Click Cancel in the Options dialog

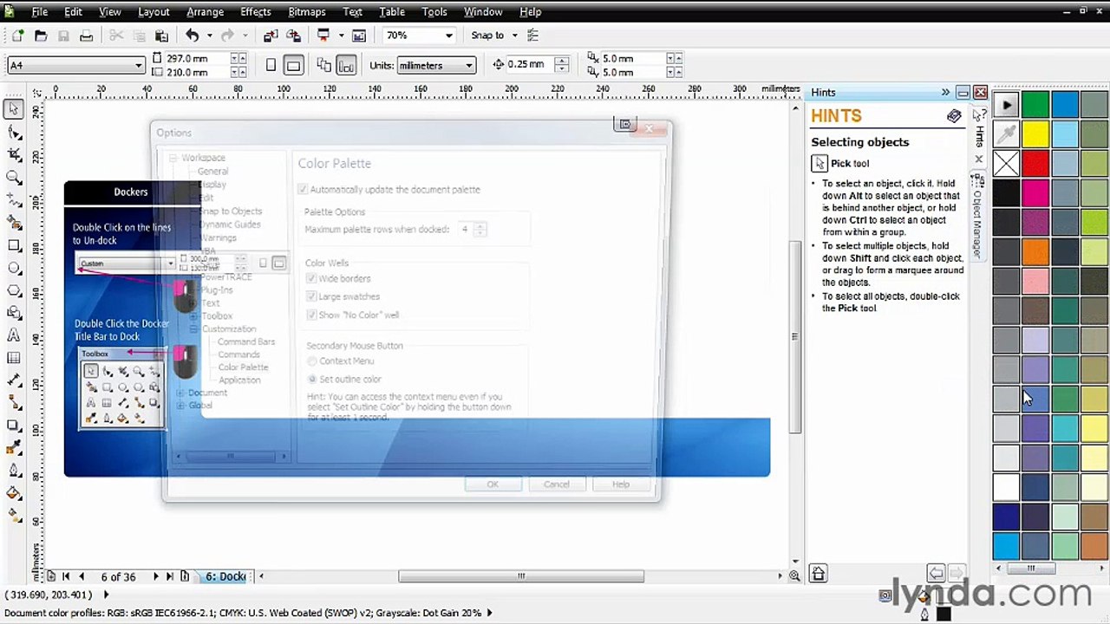pos(557,484)
